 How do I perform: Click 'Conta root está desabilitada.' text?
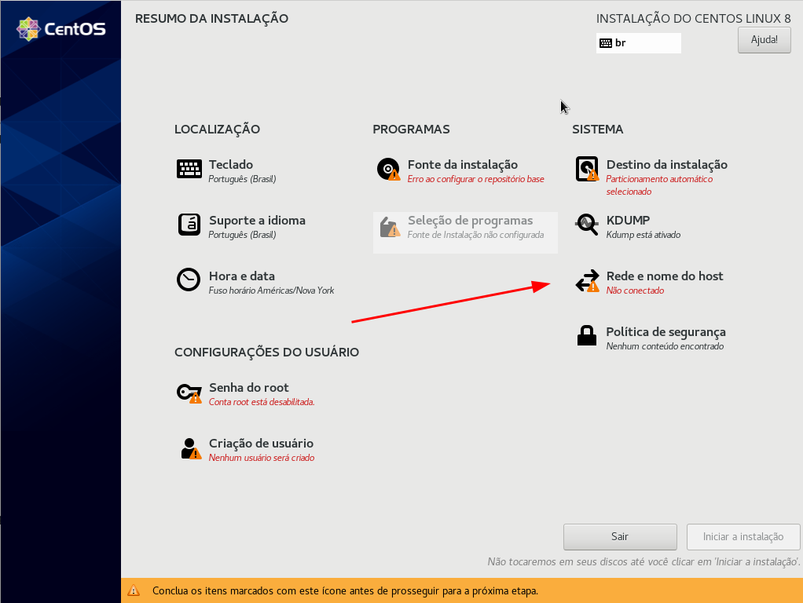[x=262, y=402]
